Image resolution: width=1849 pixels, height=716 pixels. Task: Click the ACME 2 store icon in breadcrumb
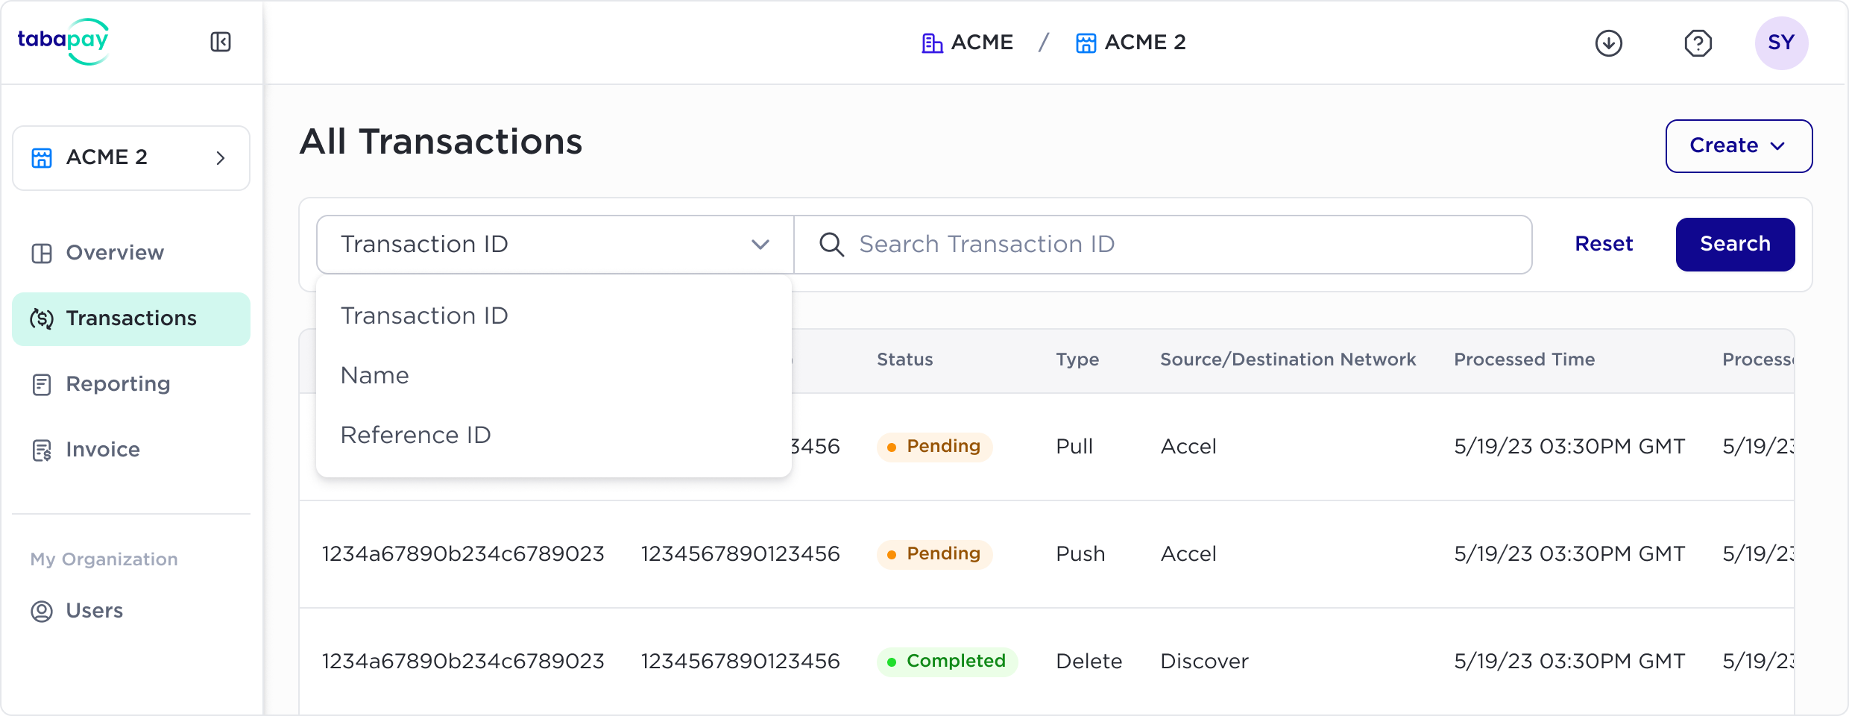click(1086, 43)
